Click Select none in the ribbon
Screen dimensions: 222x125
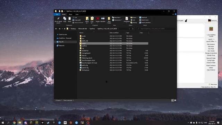pyautogui.click(x=144, y=20)
